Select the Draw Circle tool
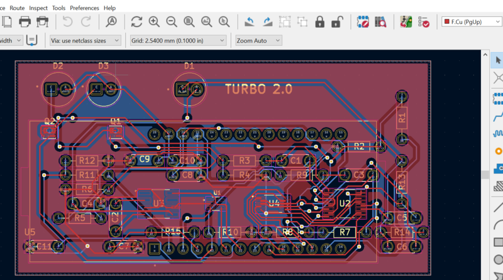Image resolution: width=503 pixels, height=280 pixels. (x=498, y=259)
